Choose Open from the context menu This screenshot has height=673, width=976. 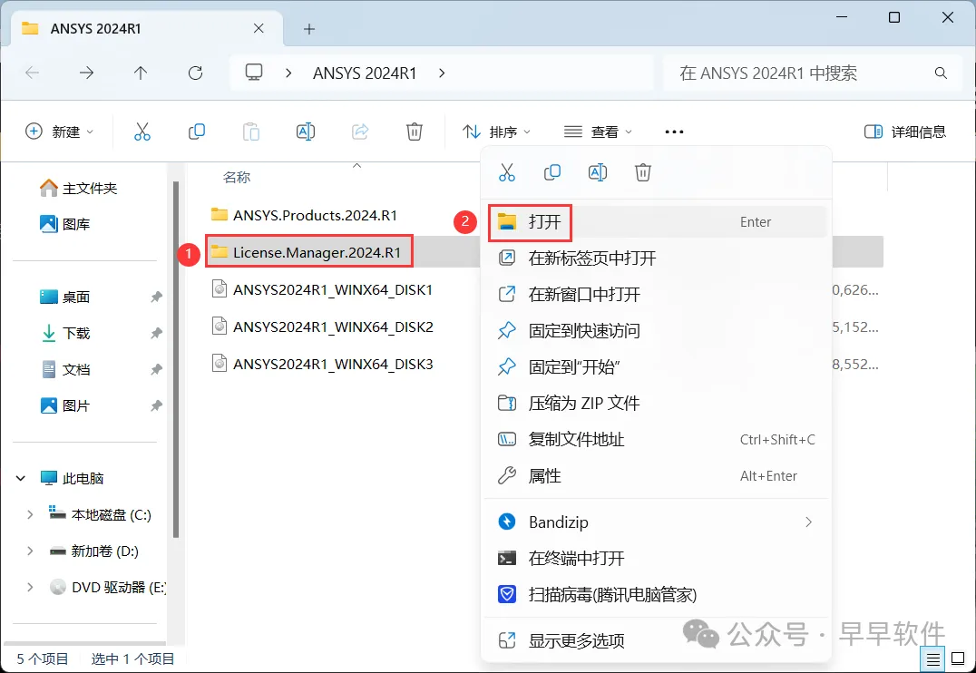click(657, 221)
